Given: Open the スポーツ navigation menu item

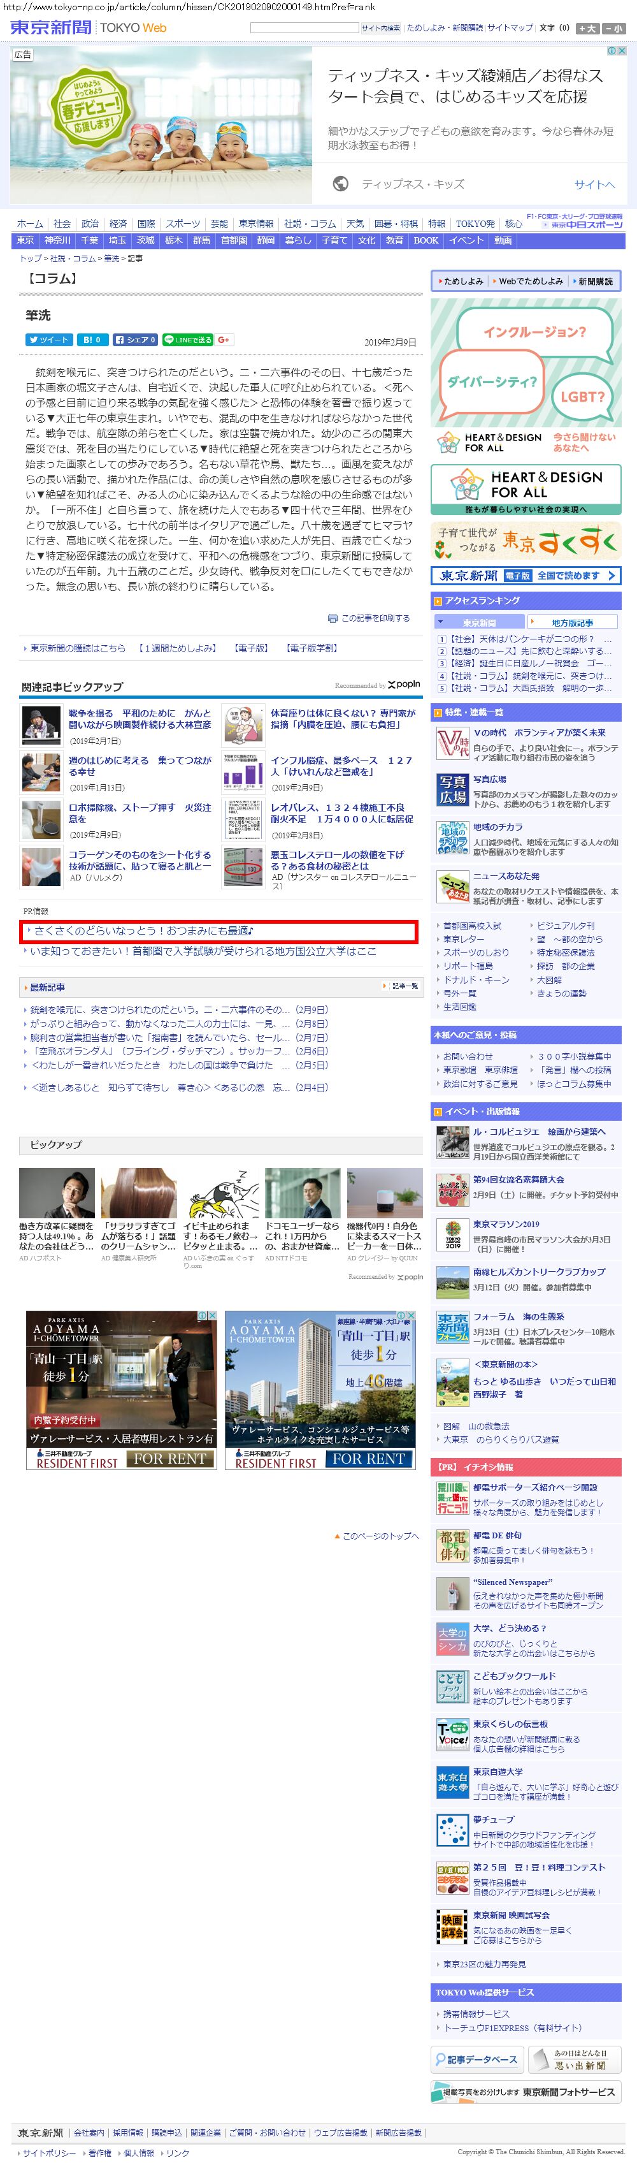Looking at the screenshot, I should tap(182, 224).
